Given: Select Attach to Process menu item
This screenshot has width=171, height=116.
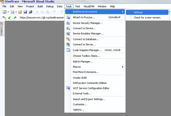Looking at the screenshot, I should click(95, 17).
